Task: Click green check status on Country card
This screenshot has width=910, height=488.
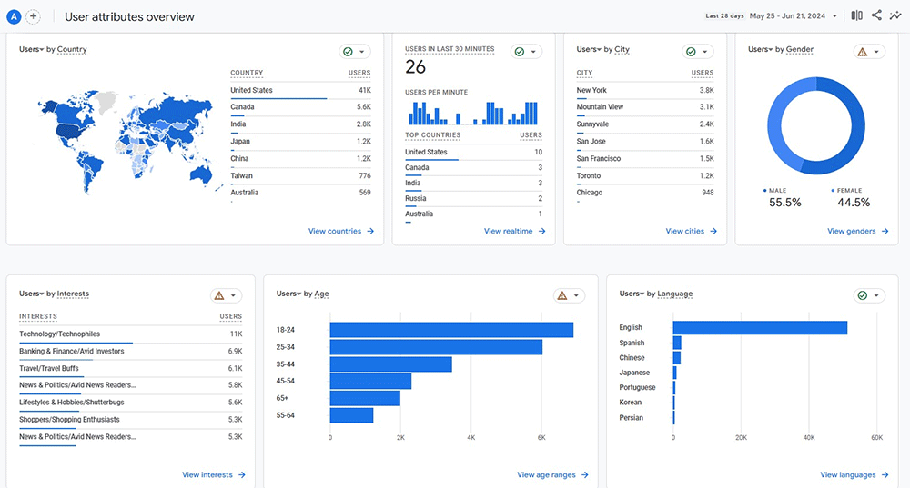Action: (347, 52)
